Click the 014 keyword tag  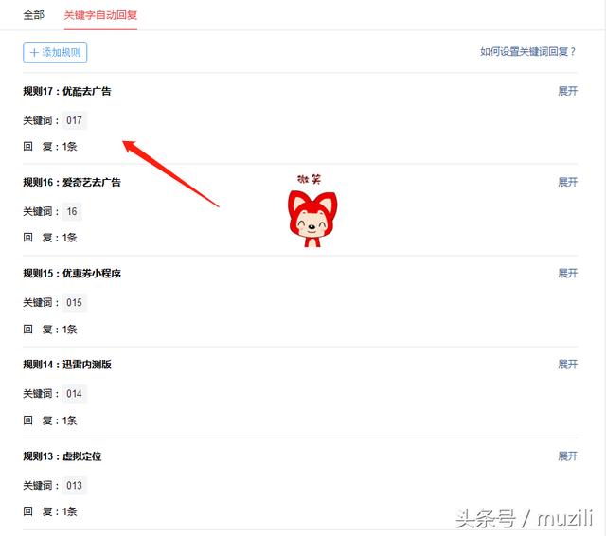pos(74,394)
